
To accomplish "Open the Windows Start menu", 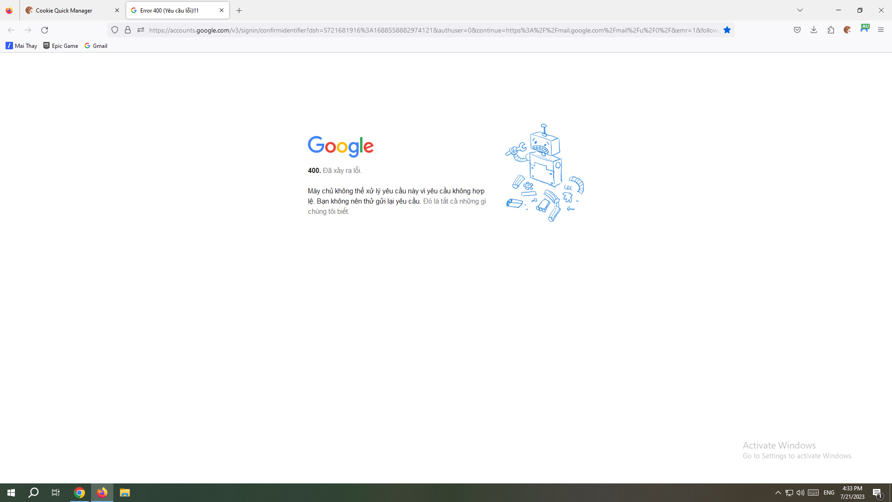I will [x=11, y=493].
